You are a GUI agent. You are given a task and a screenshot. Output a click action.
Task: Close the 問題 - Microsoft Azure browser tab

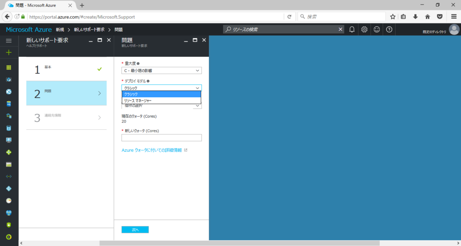click(70, 5)
